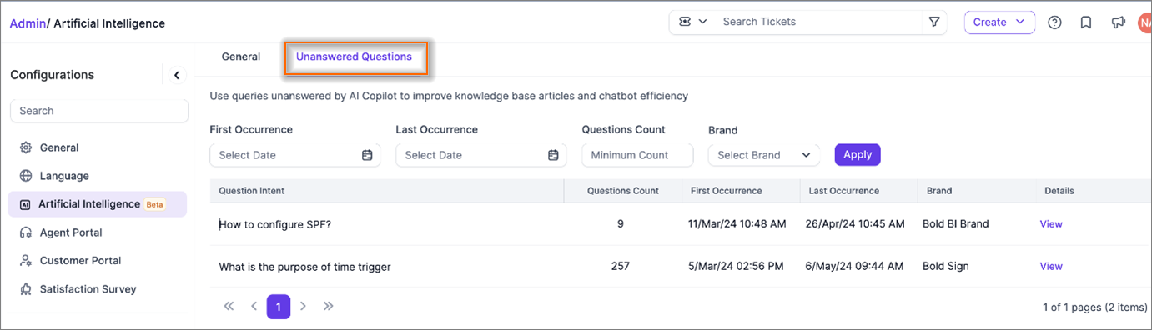Select 'What is the purpose of time trigger'
Viewport: 1152px width, 330px height.
[304, 267]
